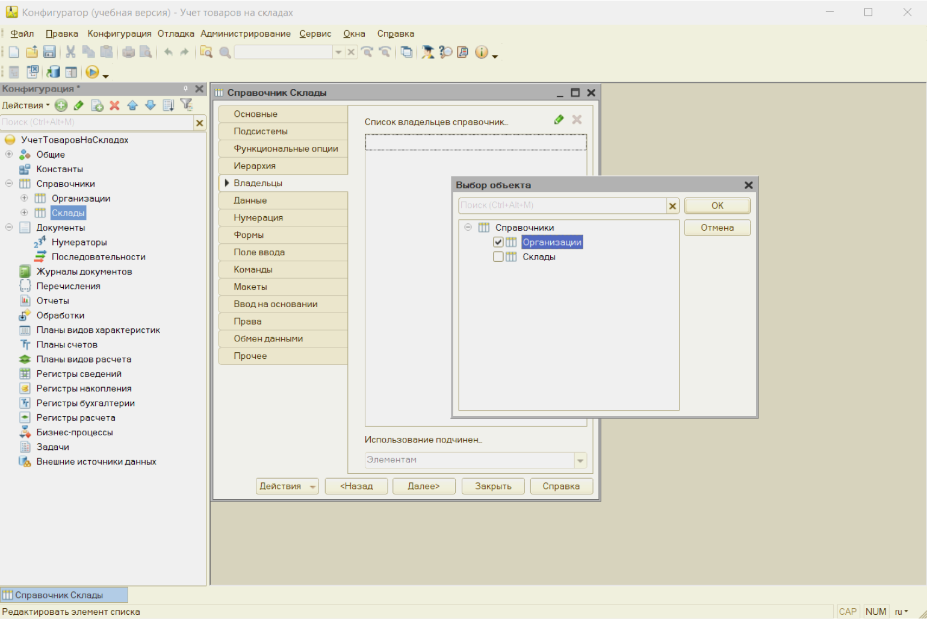Click the Update database configuration icon

click(54, 72)
